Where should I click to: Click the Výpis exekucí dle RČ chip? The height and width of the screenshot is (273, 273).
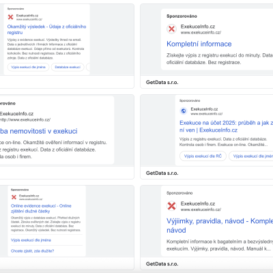click(x=203, y=156)
